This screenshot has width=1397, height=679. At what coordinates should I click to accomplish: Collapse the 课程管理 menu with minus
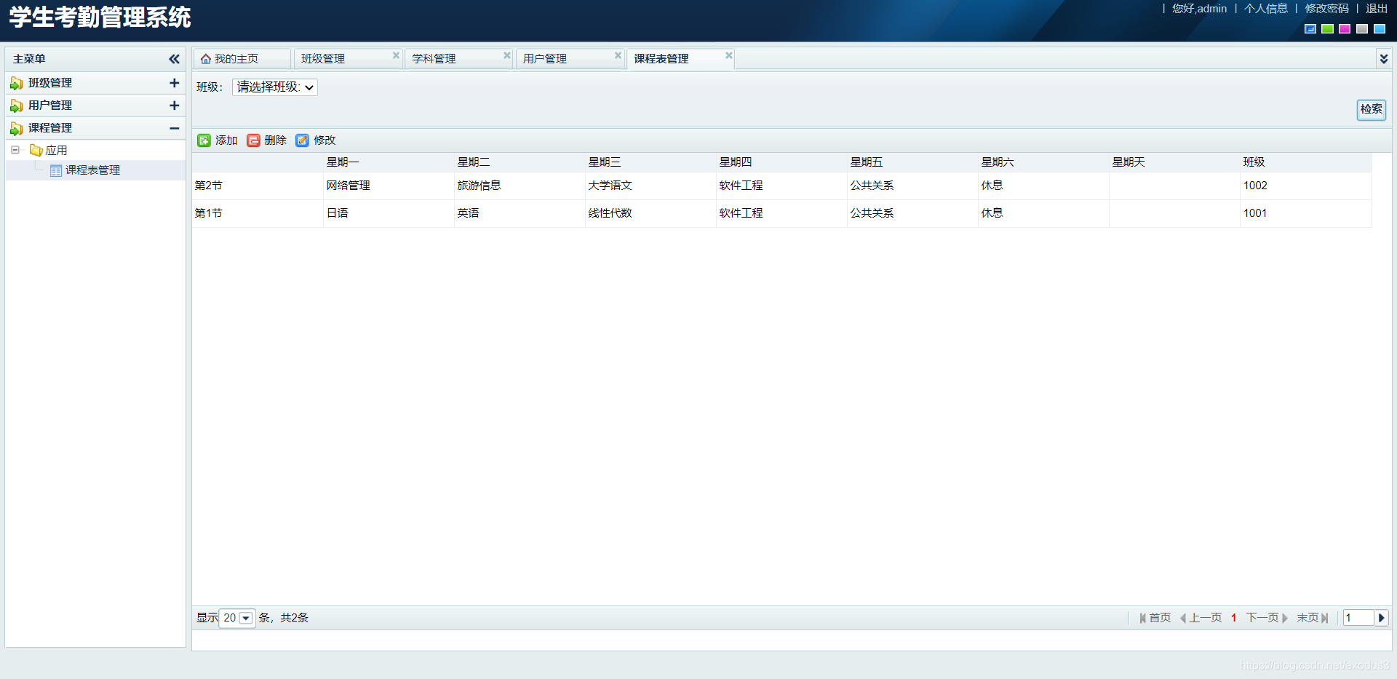pos(174,128)
